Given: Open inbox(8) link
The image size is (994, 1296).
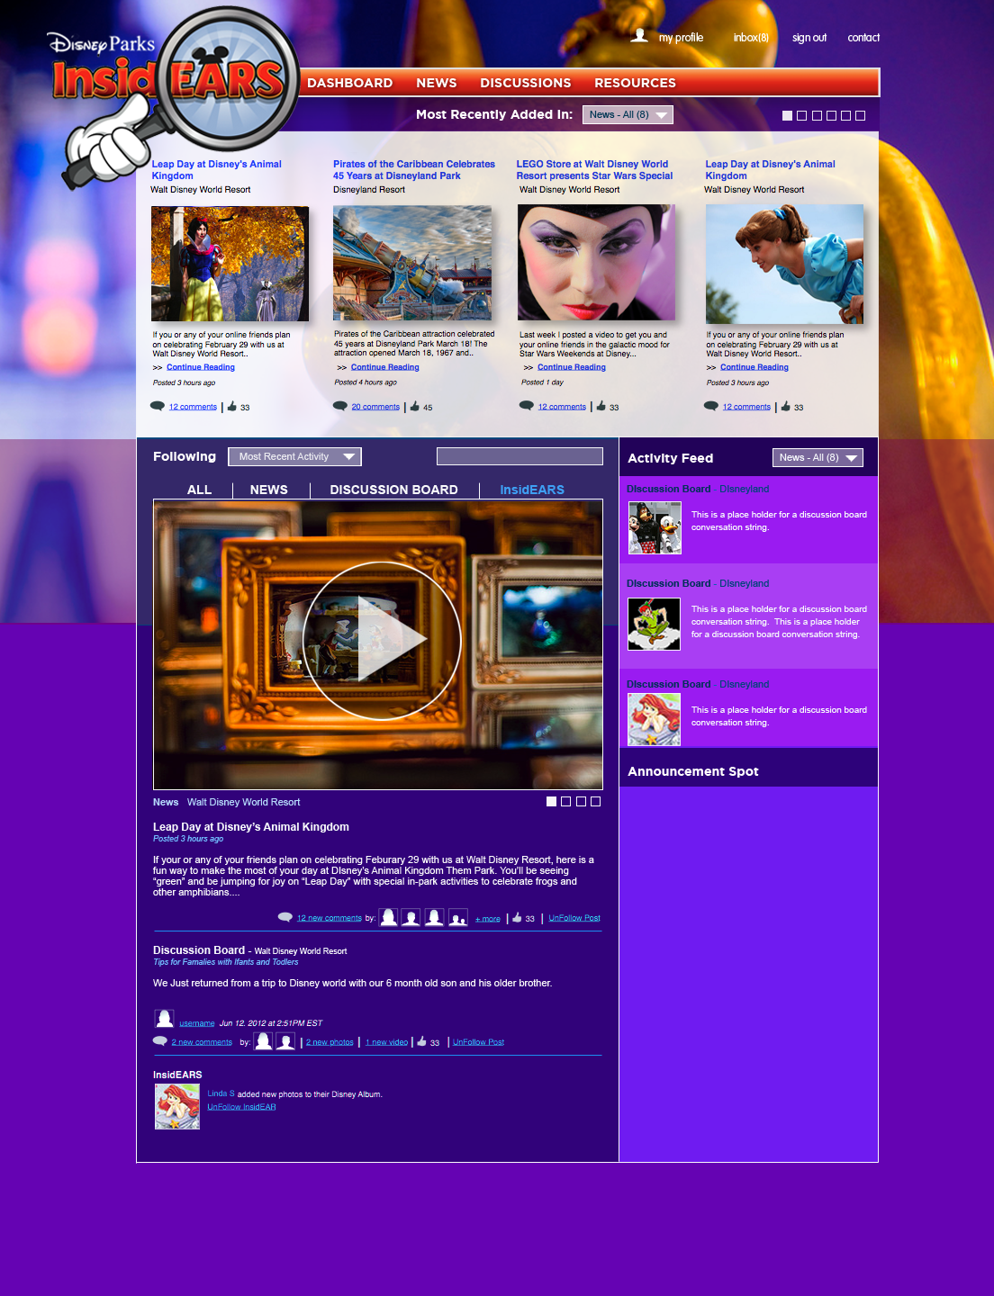Looking at the screenshot, I should tap(751, 38).
